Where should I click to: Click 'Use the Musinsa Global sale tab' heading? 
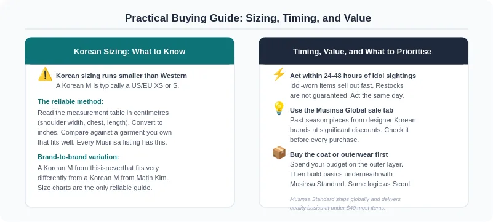coord(342,110)
